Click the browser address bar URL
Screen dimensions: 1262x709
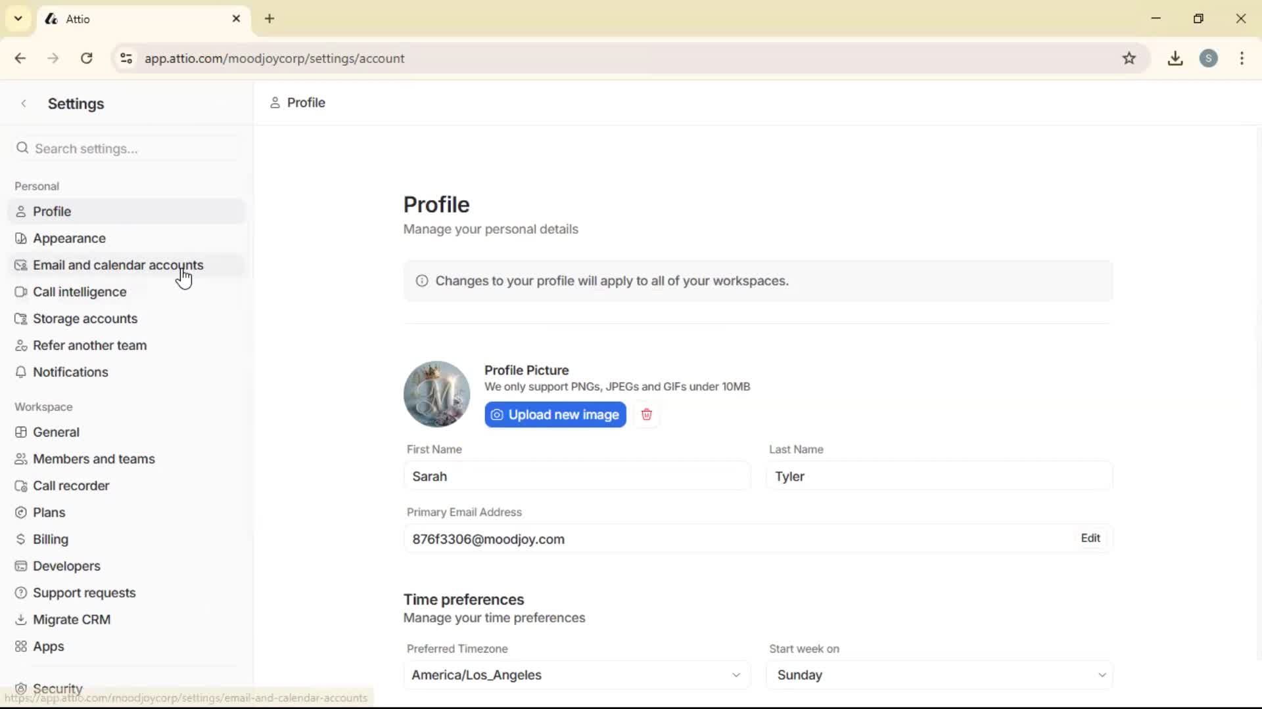coord(275,58)
